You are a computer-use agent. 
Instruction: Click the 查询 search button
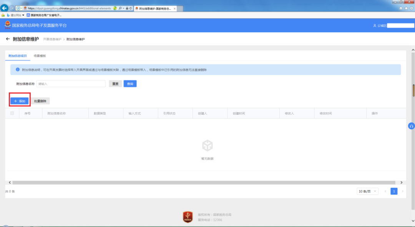coord(130,84)
